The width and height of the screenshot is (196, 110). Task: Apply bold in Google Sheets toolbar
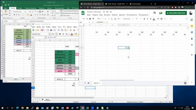[x=144, y=19]
